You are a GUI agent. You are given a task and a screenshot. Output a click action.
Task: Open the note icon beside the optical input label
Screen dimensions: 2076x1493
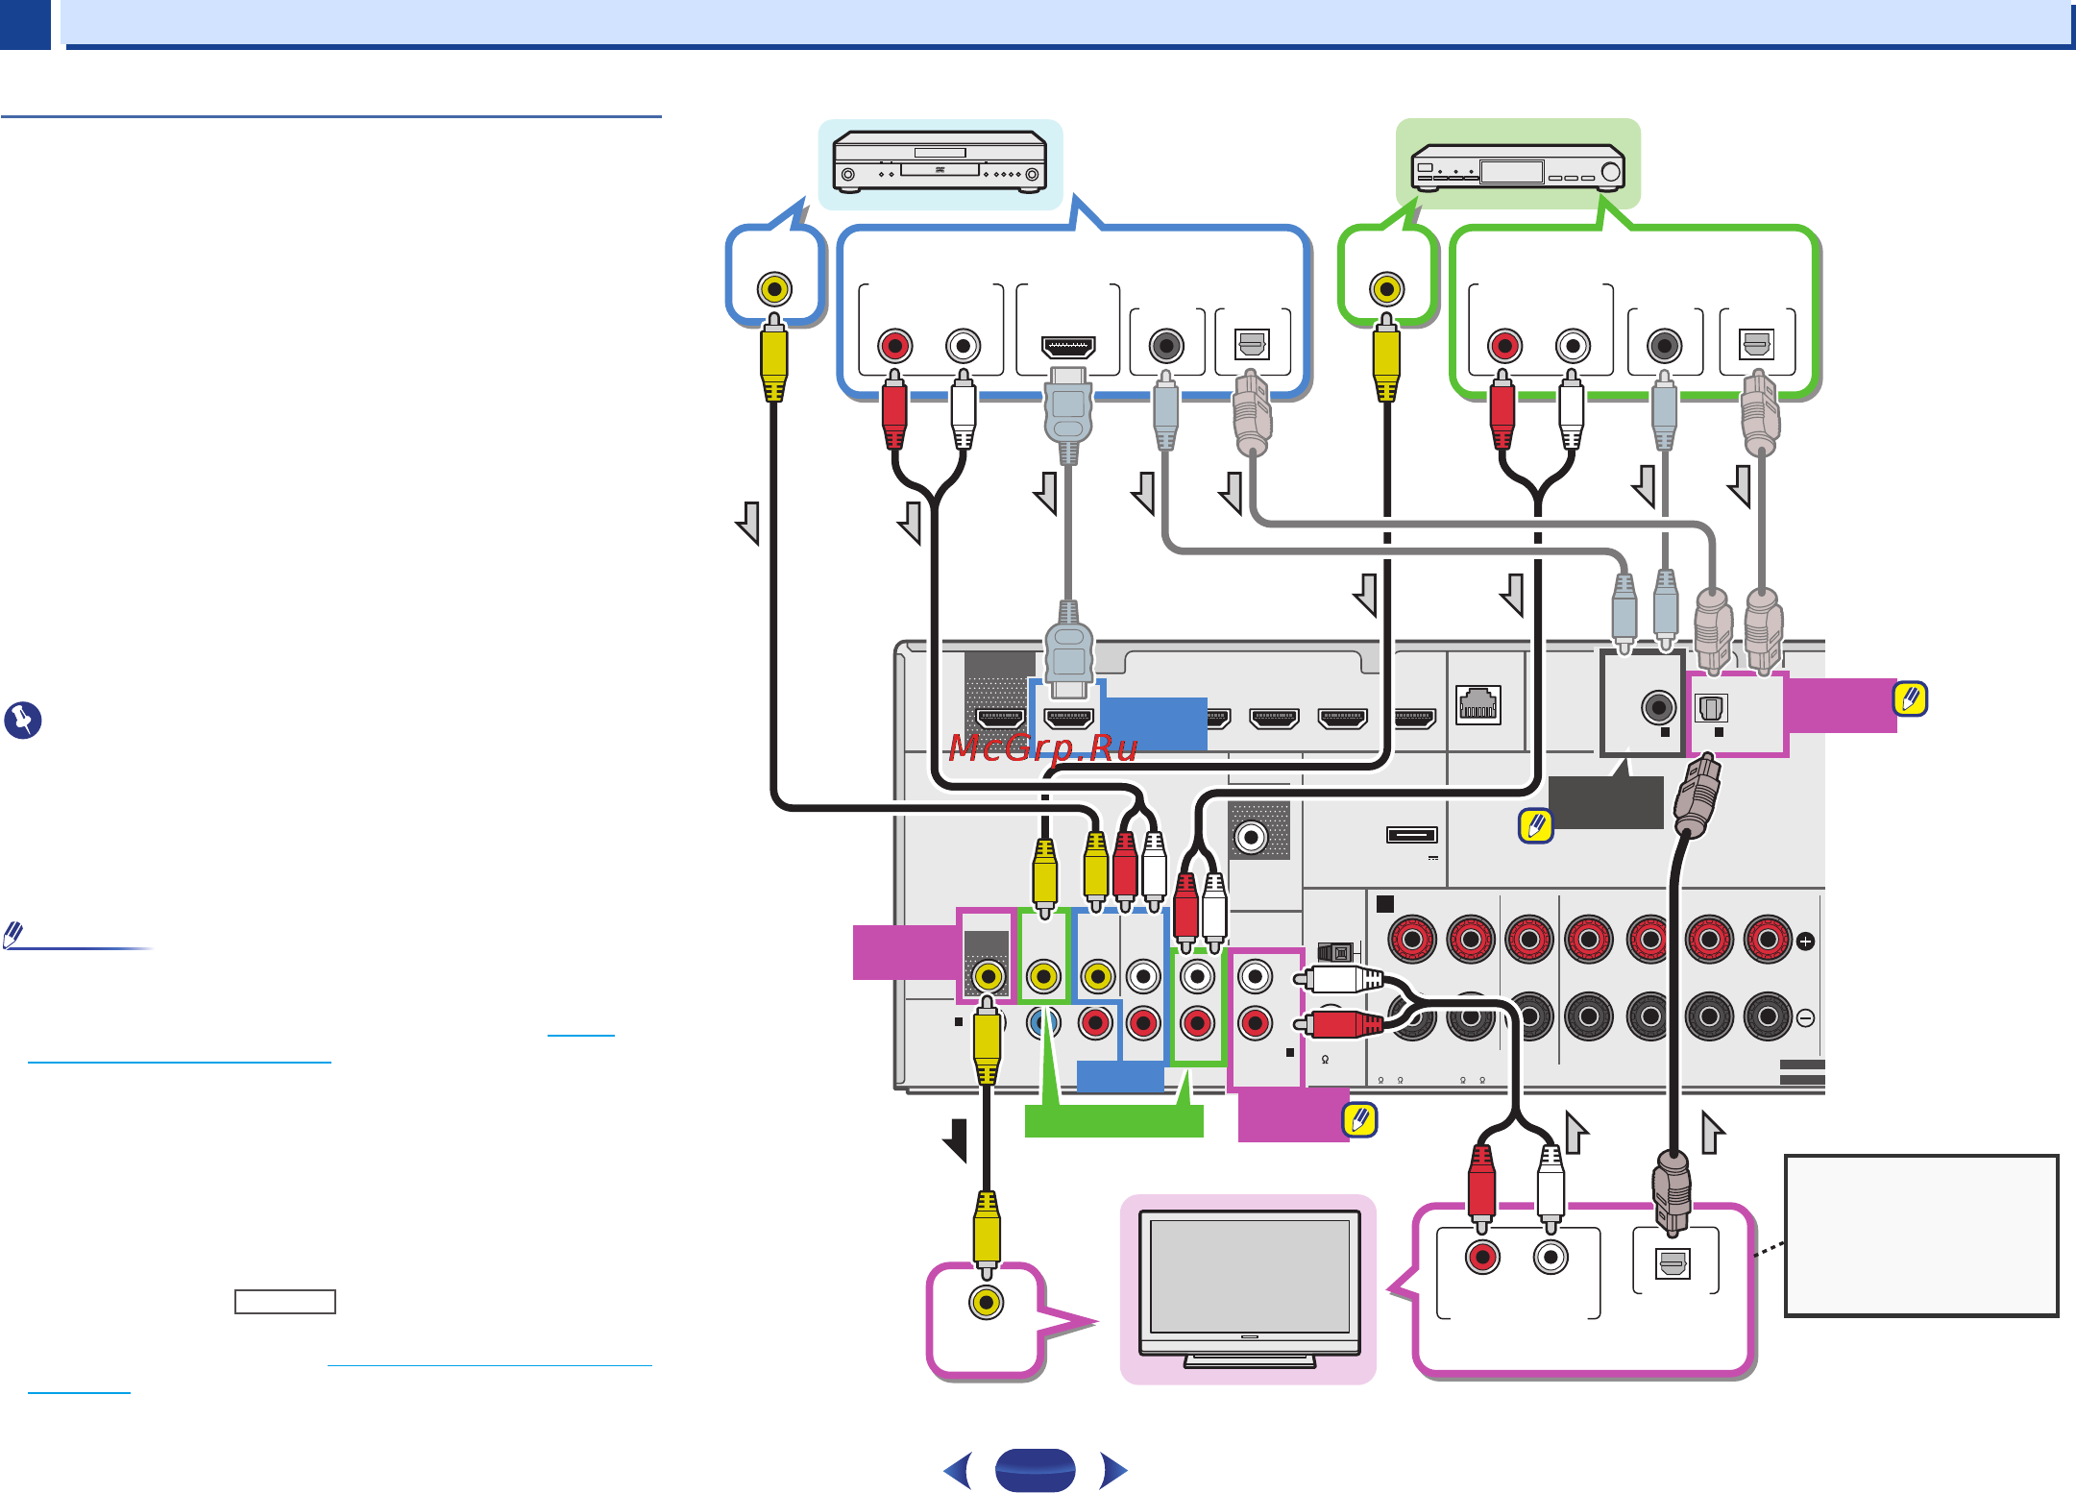pyautogui.click(x=1910, y=698)
